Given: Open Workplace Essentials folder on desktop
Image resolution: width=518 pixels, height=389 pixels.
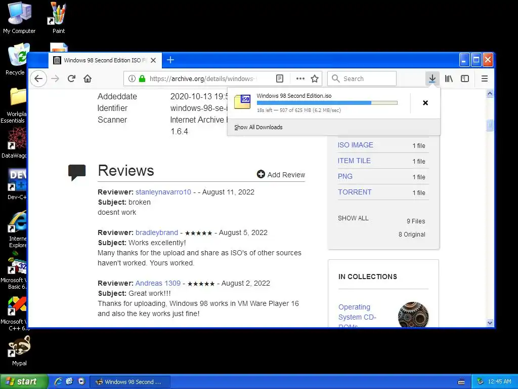Looking at the screenshot, I should click(x=14, y=106).
